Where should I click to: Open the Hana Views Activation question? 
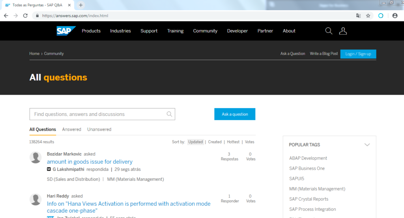tap(129, 207)
